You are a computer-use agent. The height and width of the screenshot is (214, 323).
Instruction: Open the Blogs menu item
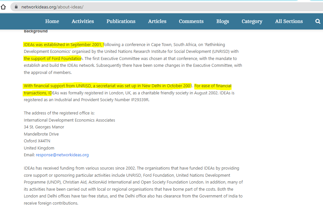[x=222, y=21]
